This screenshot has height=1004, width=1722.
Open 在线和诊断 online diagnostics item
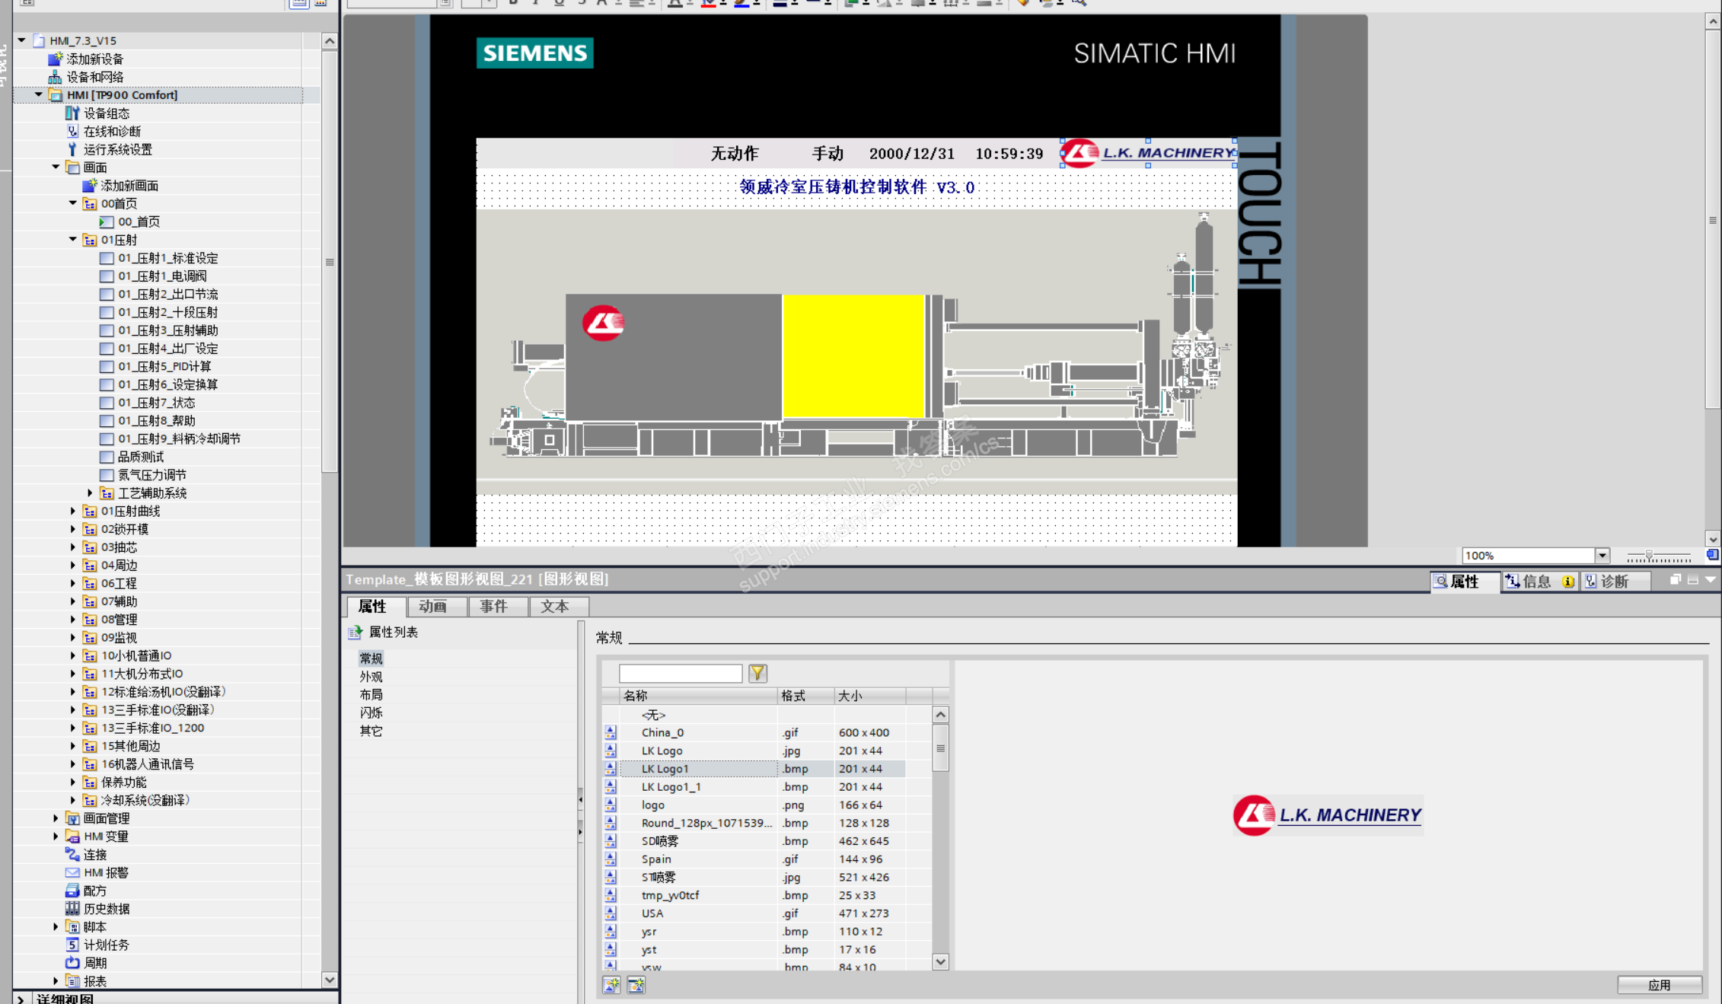[x=111, y=132]
